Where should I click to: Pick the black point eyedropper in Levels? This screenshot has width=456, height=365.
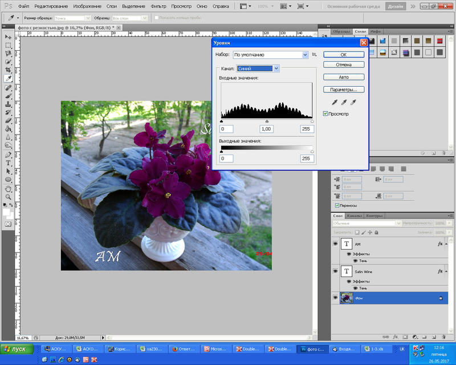[335, 103]
